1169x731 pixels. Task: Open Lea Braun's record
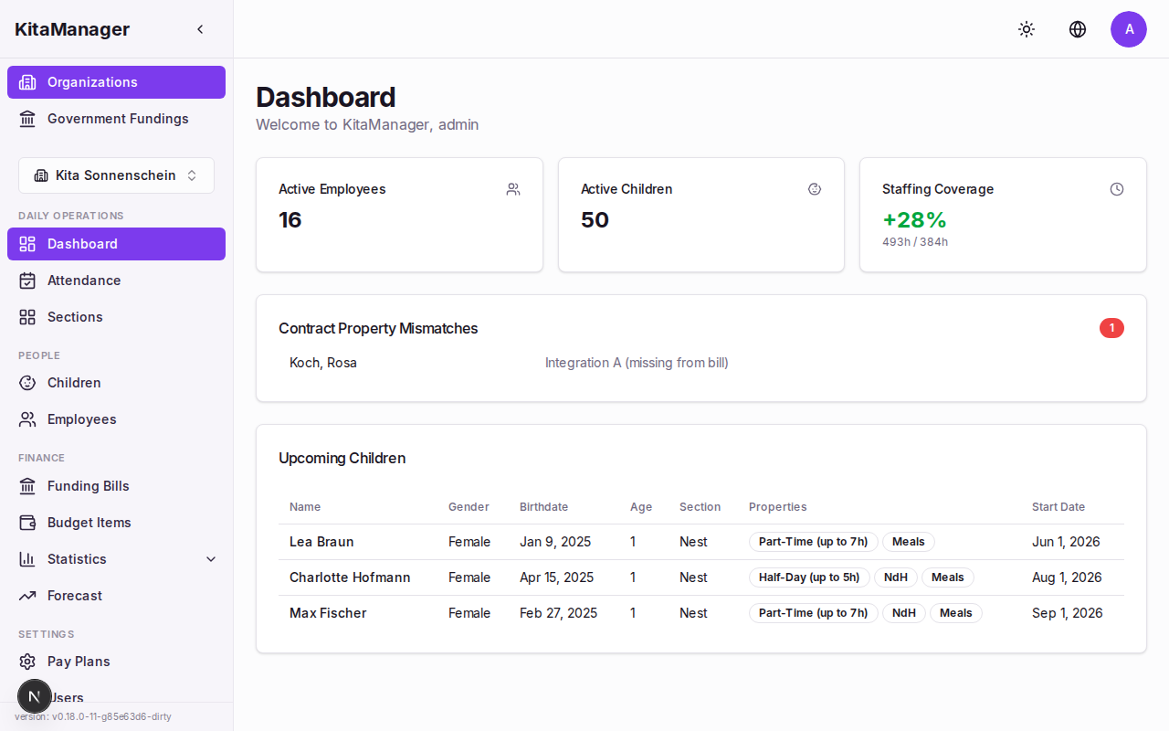321,542
